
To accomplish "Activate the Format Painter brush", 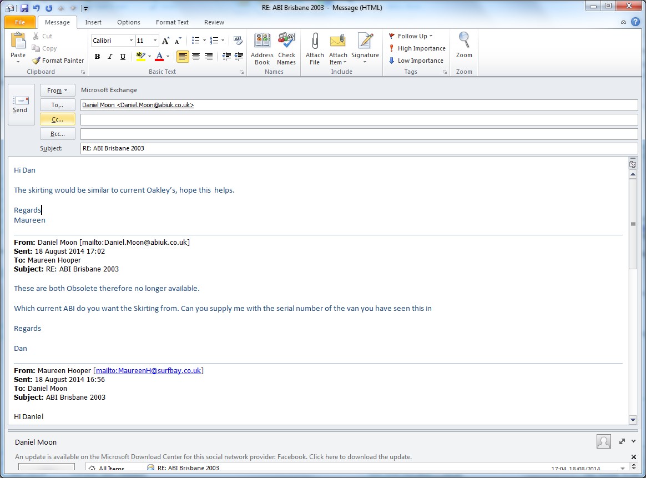I will (x=58, y=60).
